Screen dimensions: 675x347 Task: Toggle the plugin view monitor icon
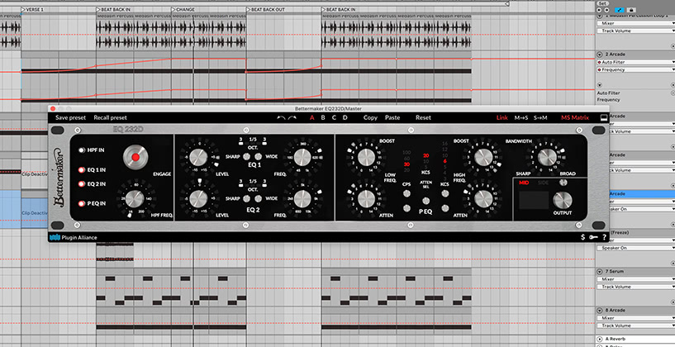604,117
